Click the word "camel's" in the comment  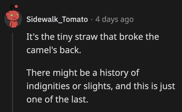[x=42, y=50]
